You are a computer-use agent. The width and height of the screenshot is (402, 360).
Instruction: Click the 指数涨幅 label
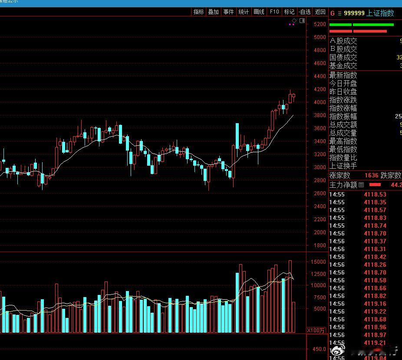click(x=343, y=108)
